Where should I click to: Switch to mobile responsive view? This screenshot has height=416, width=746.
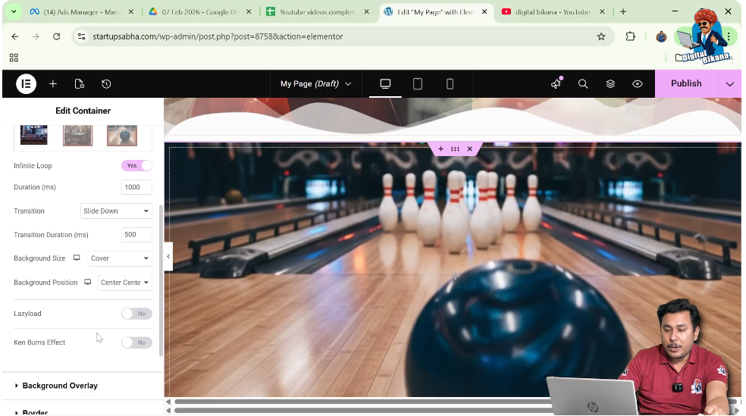[x=450, y=84]
